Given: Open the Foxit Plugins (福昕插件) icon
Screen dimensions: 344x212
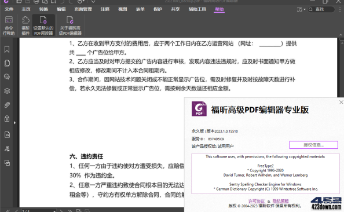Looking at the screenshot, I should coord(25,25).
